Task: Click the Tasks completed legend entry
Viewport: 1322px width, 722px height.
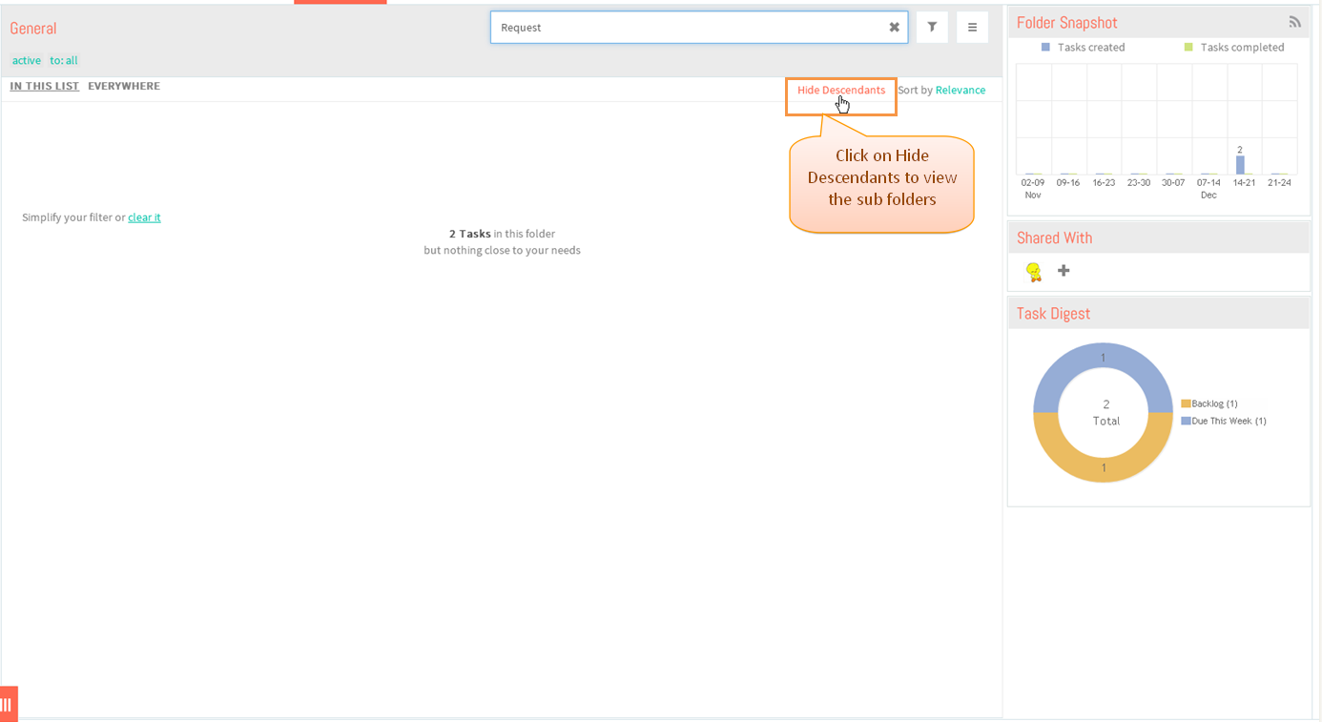Action: 1234,47
